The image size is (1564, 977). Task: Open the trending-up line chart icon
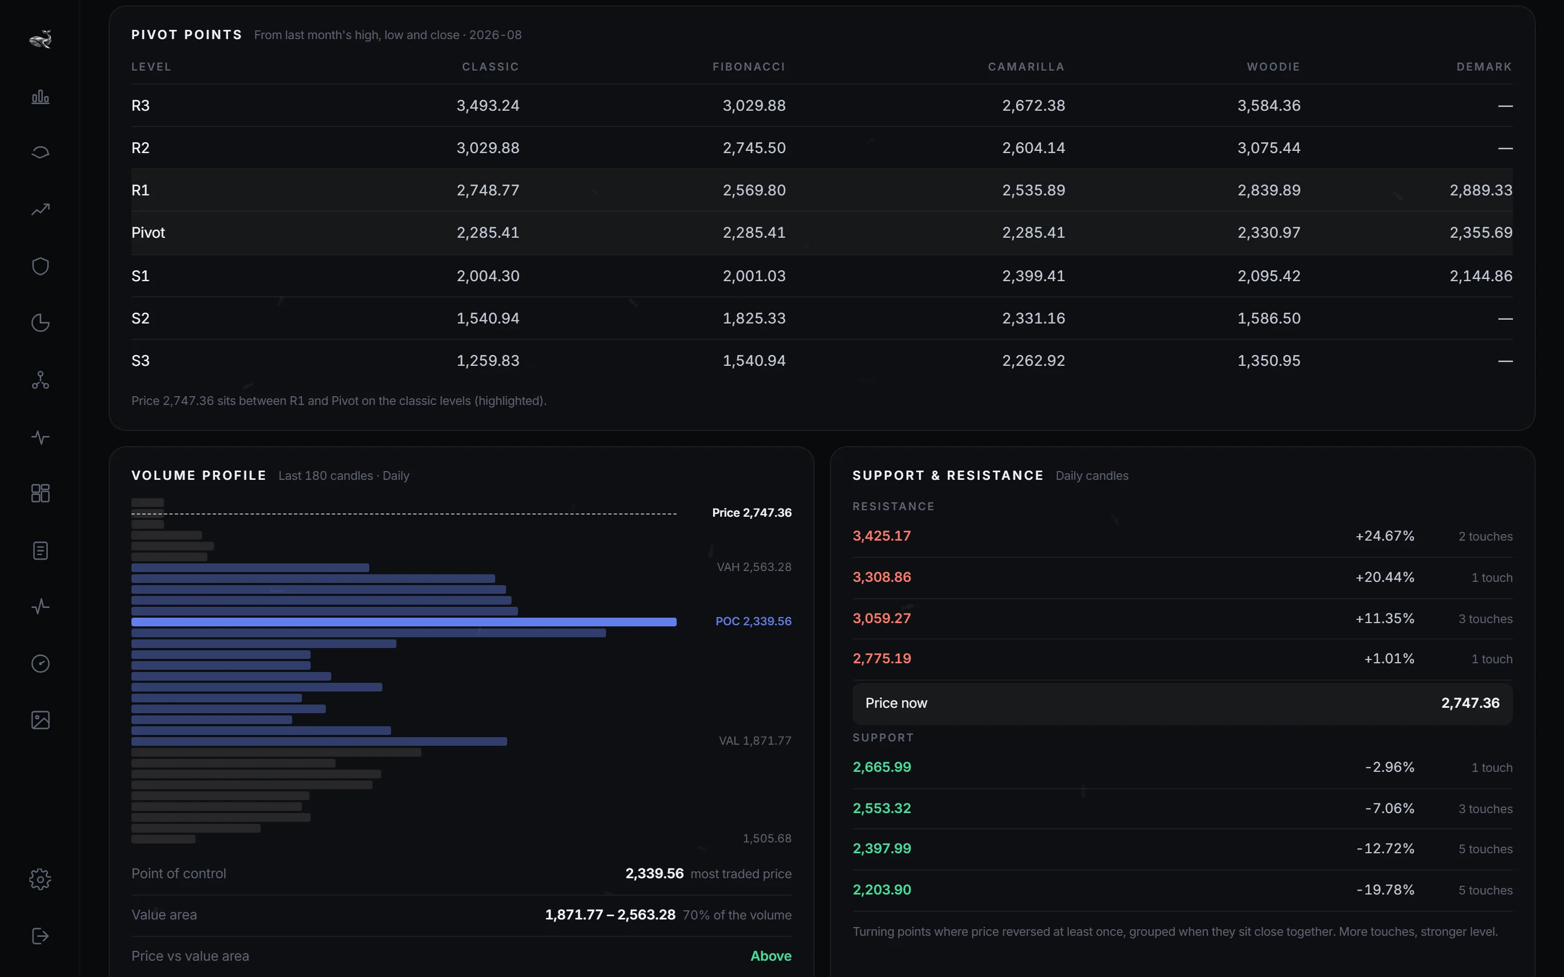point(40,210)
